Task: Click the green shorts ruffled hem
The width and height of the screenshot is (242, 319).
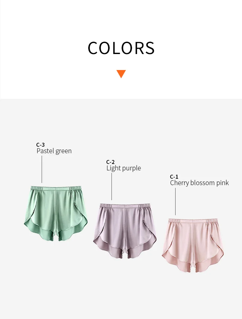Action: click(x=56, y=232)
